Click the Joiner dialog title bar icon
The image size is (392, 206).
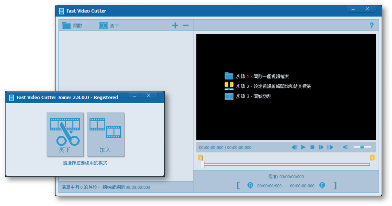coord(12,97)
